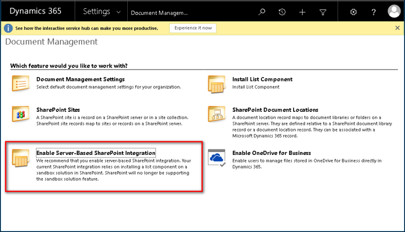
Task: Click the help question mark icon
Action: pos(373,12)
